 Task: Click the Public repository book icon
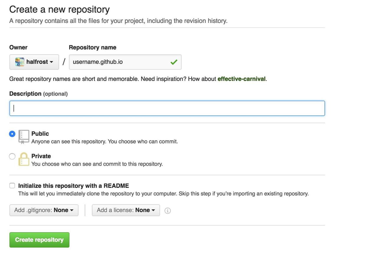click(x=24, y=137)
